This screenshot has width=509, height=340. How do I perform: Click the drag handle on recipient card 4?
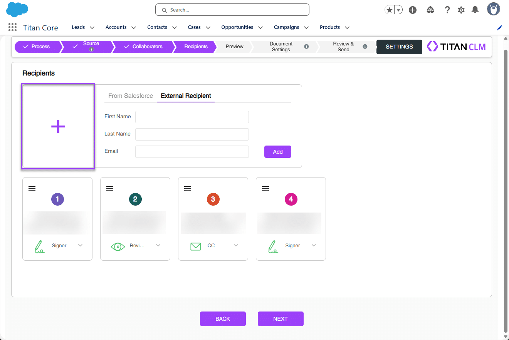pyautogui.click(x=265, y=188)
